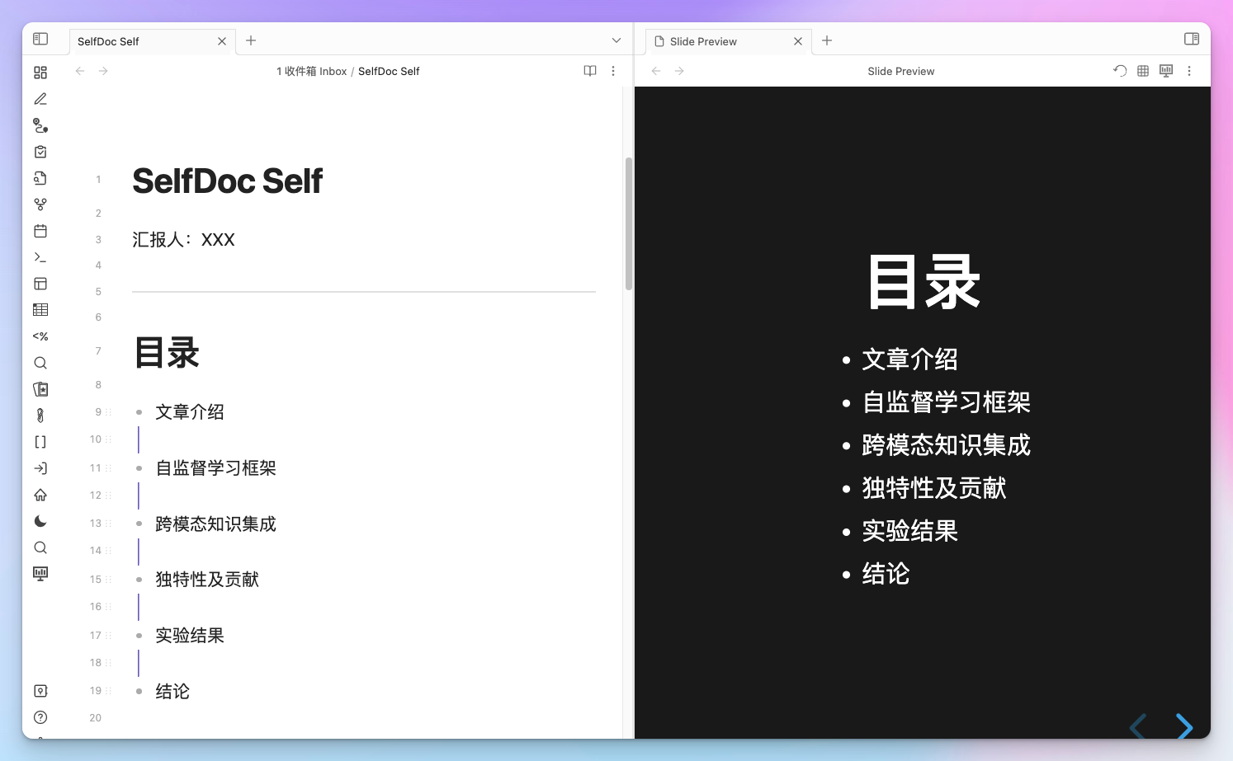Open grid view in the Slide Preview toolbar
1233x761 pixels.
[x=1143, y=71]
